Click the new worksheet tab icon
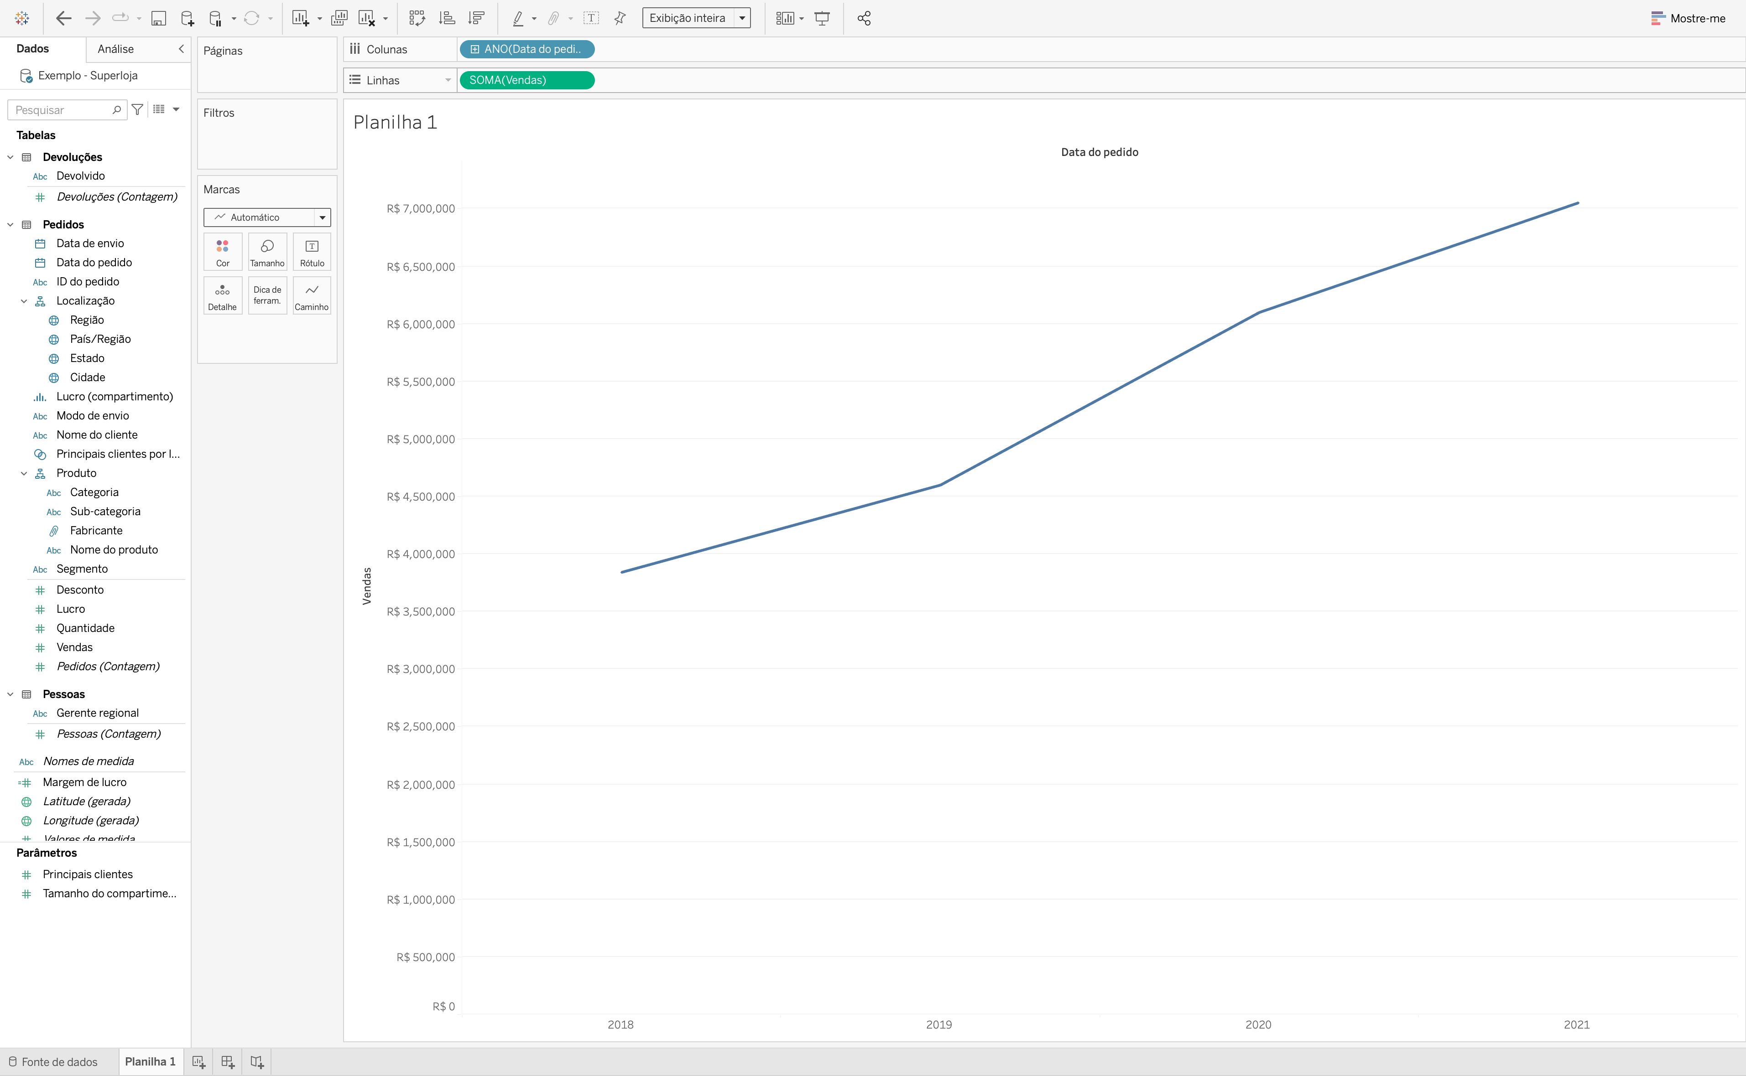 [x=199, y=1062]
